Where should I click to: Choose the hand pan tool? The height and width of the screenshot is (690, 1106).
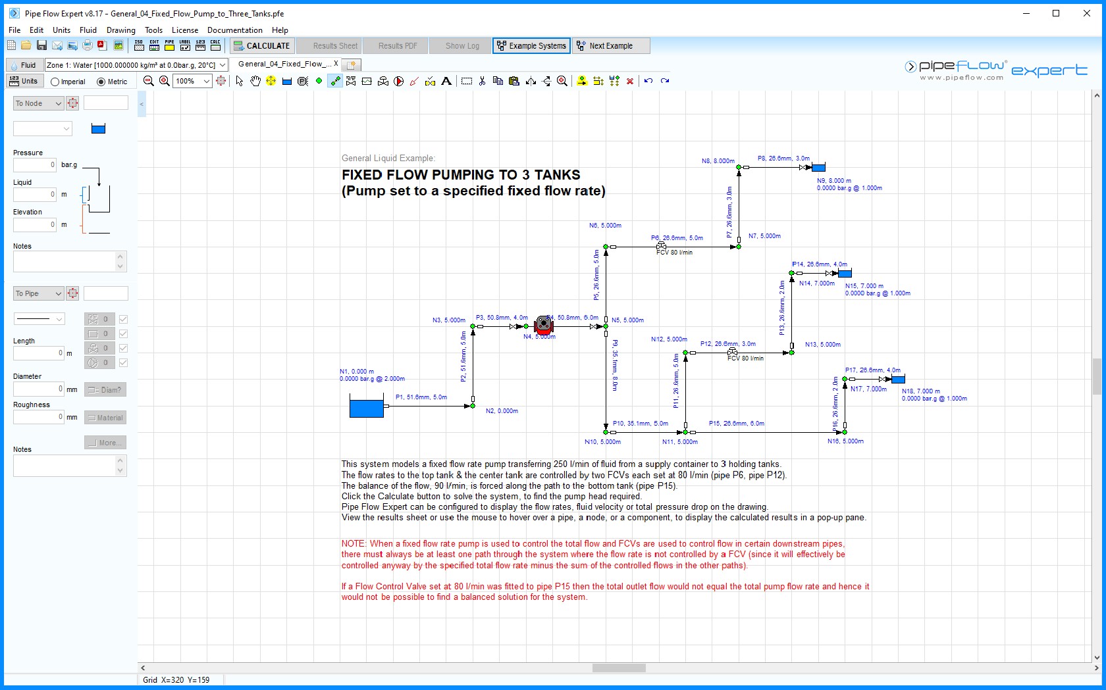point(255,81)
